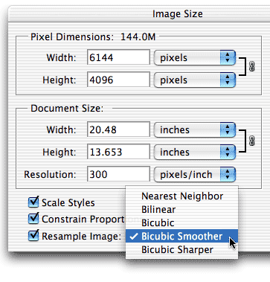Uncheck Constrain Proportions checkbox

33,219
